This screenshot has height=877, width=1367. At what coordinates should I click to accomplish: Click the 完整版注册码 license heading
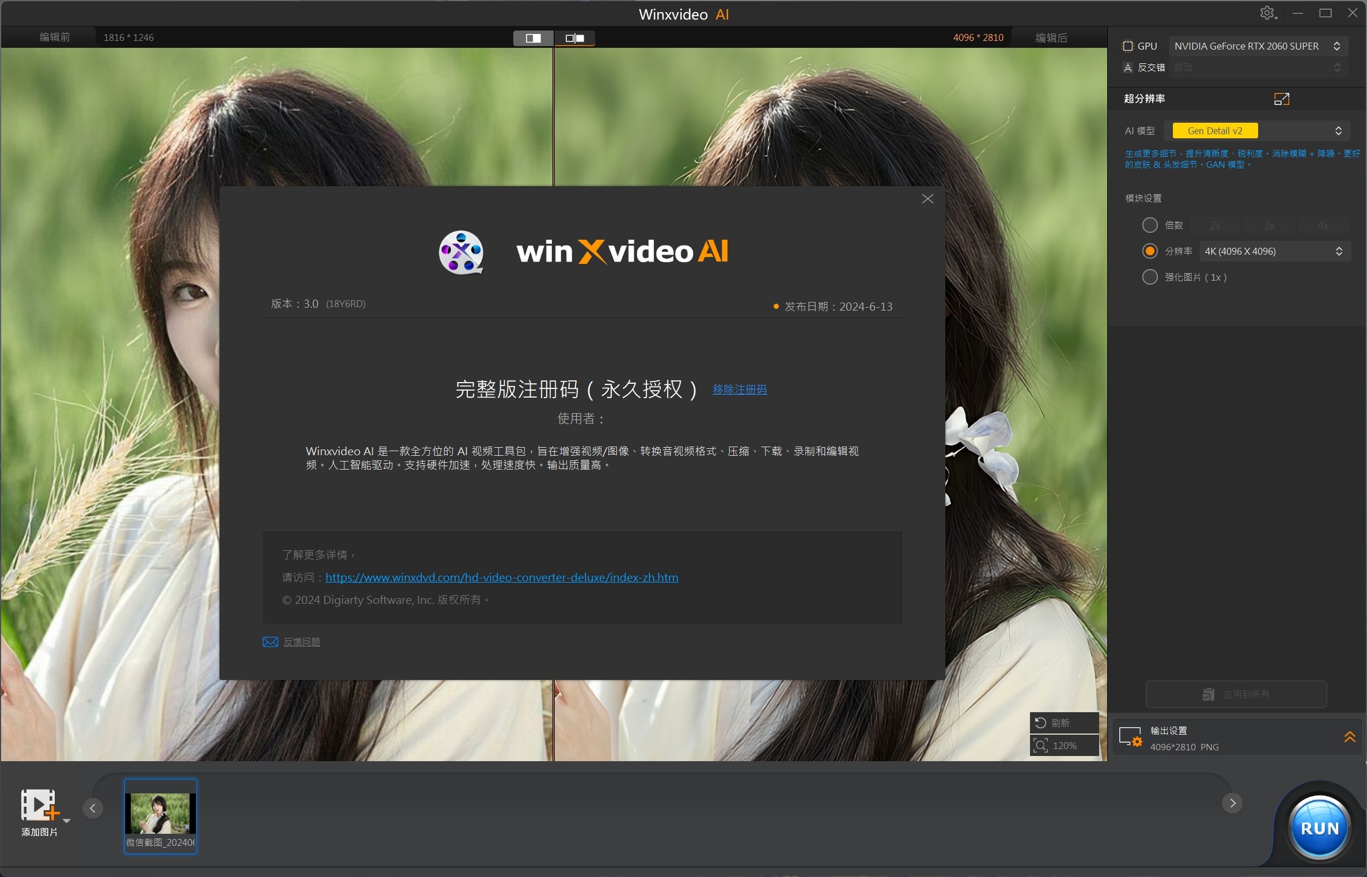(576, 390)
